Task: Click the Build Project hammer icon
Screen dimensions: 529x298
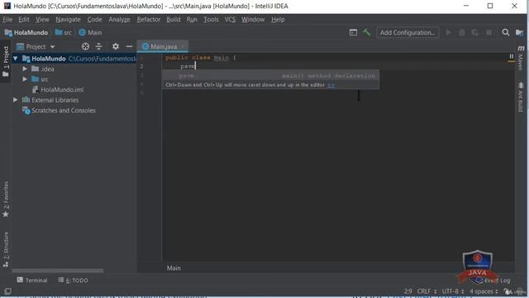Action: pos(366,32)
